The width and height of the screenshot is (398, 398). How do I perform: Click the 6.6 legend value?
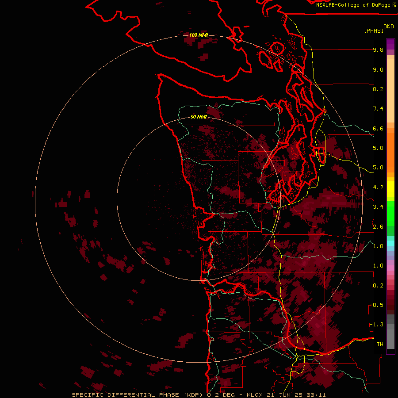point(378,128)
